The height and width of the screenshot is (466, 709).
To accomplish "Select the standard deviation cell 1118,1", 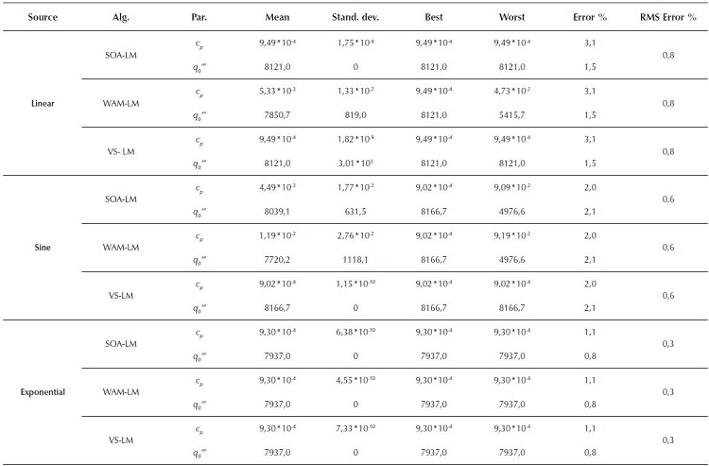I will tap(355, 260).
